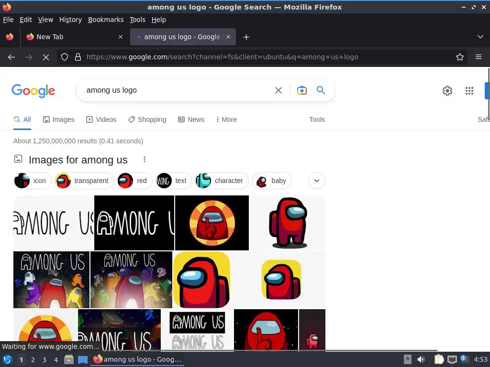The width and height of the screenshot is (490, 367).
Task: Filter images by character chip
Action: (x=222, y=181)
